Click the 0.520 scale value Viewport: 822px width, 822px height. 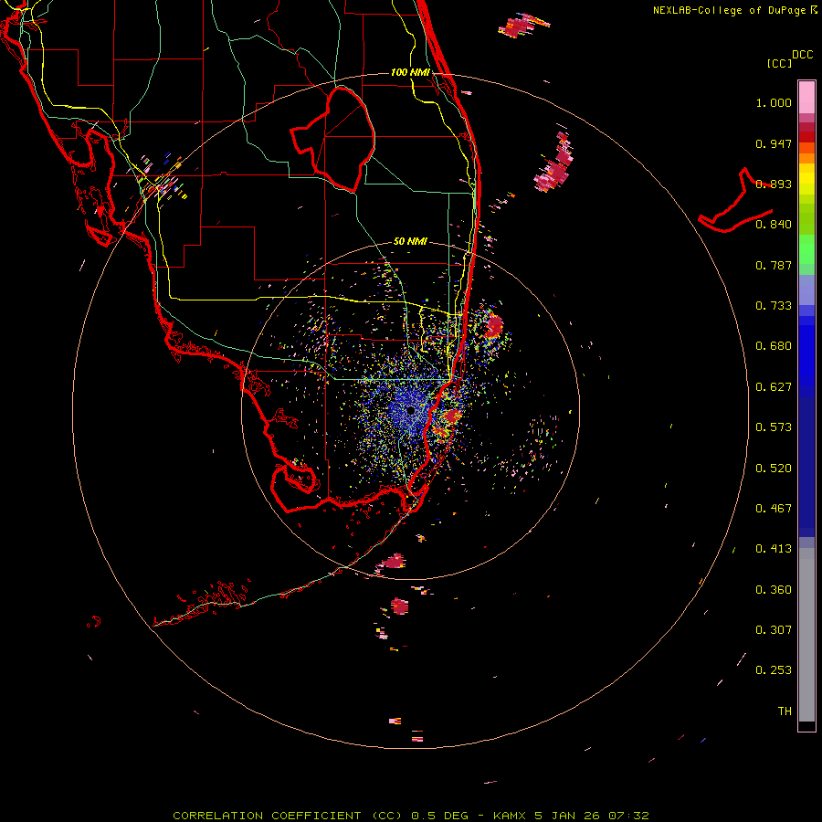pyautogui.click(x=774, y=469)
